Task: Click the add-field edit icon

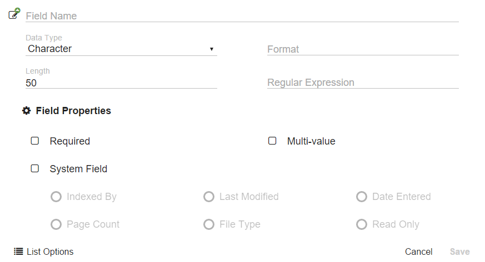Action: 14,14
